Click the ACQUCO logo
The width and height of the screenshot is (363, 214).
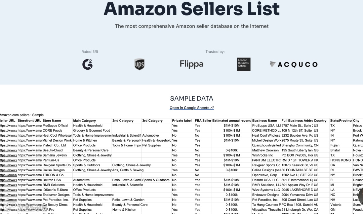coord(294,64)
